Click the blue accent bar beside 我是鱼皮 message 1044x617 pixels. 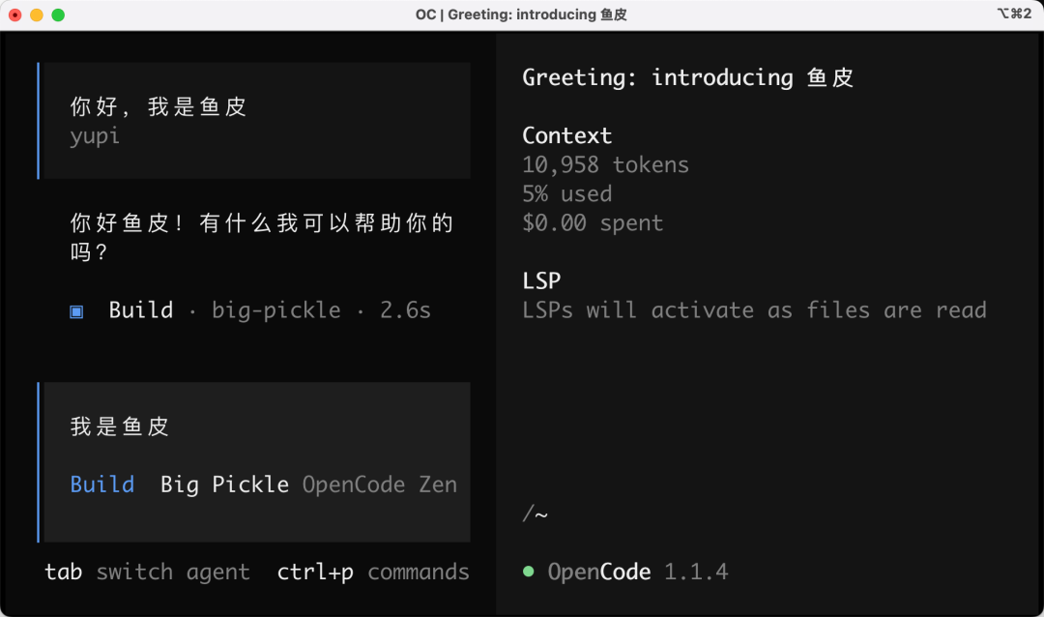coord(40,461)
